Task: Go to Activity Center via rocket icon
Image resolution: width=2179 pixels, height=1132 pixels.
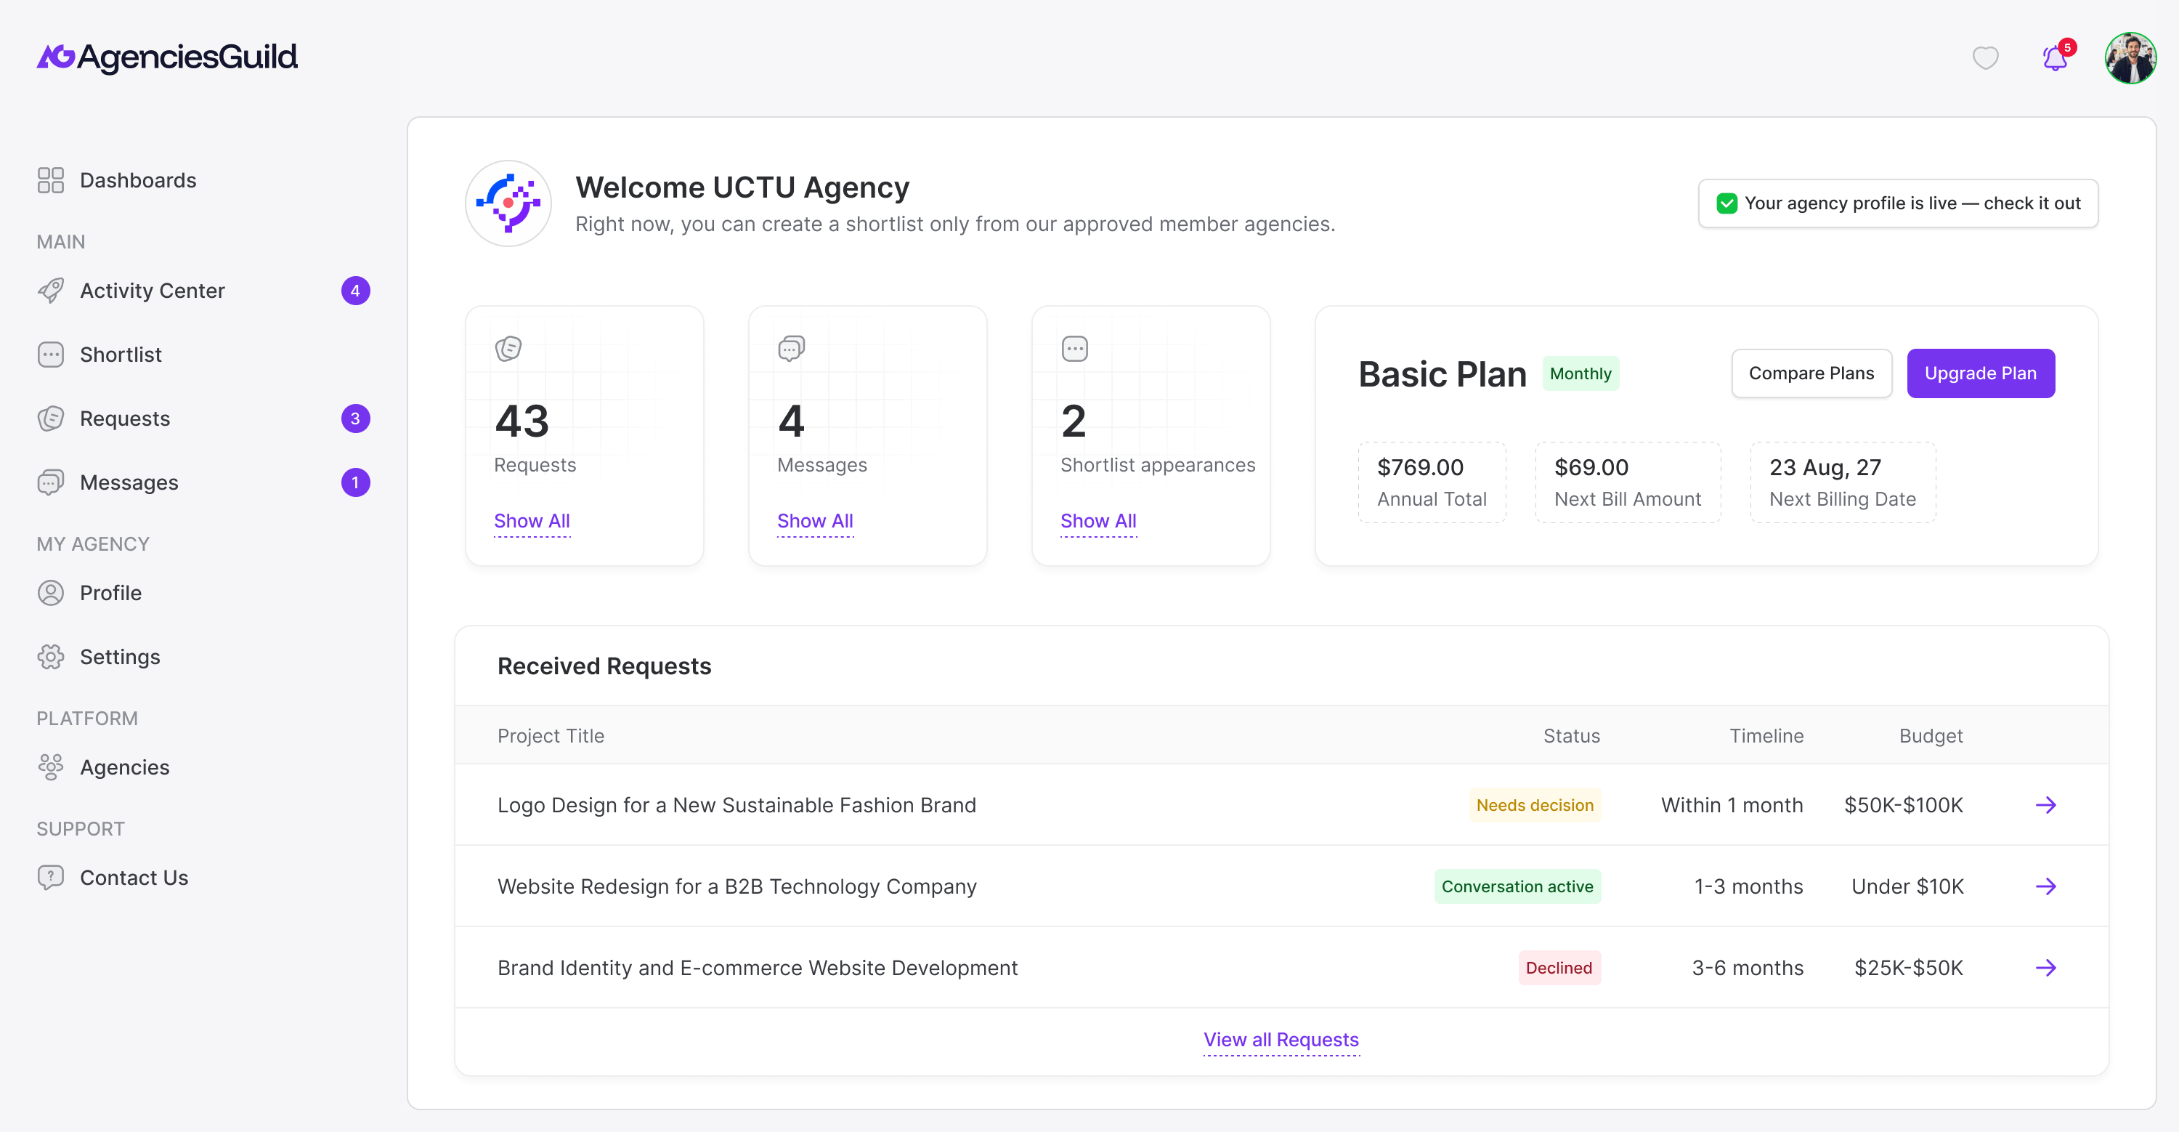Action: (50, 290)
